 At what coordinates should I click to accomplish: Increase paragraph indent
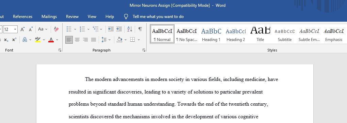119,29
